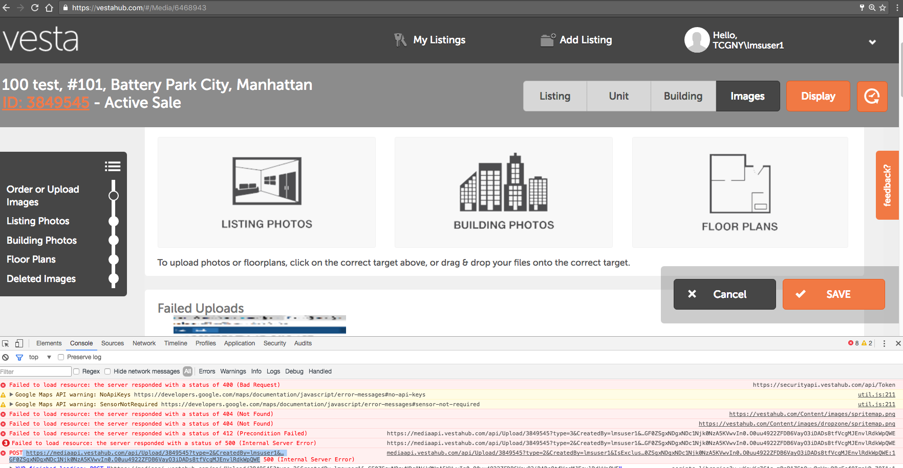
Task: Open the Network tab in DevTools
Action: point(144,343)
